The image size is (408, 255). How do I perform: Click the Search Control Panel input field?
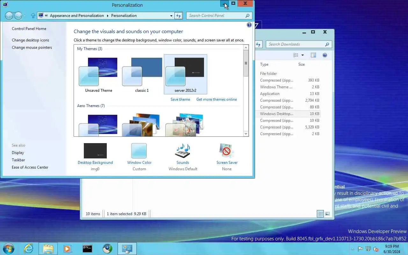point(215,15)
